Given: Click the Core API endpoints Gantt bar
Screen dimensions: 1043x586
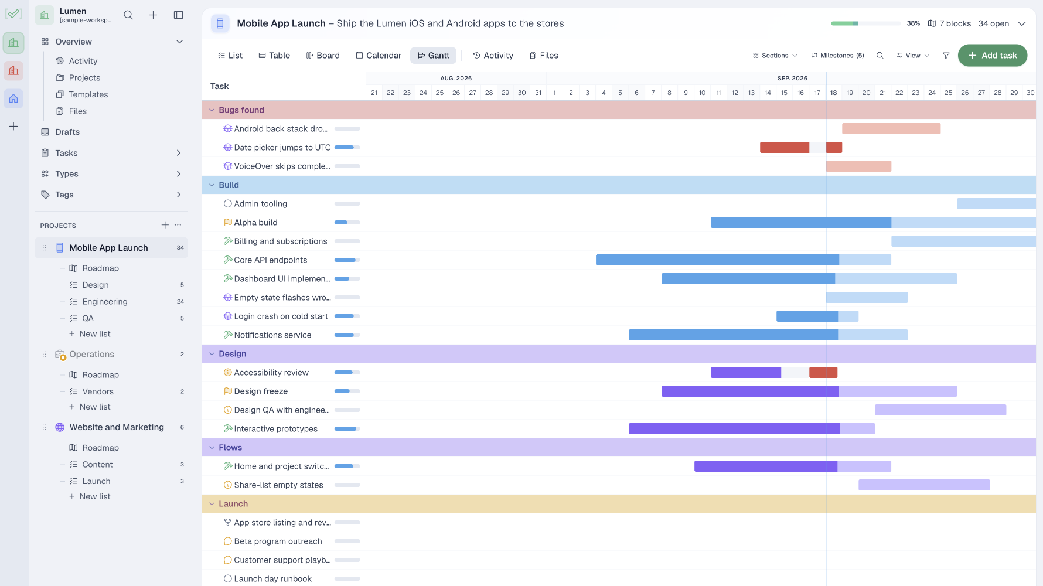Looking at the screenshot, I should pyautogui.click(x=743, y=260).
